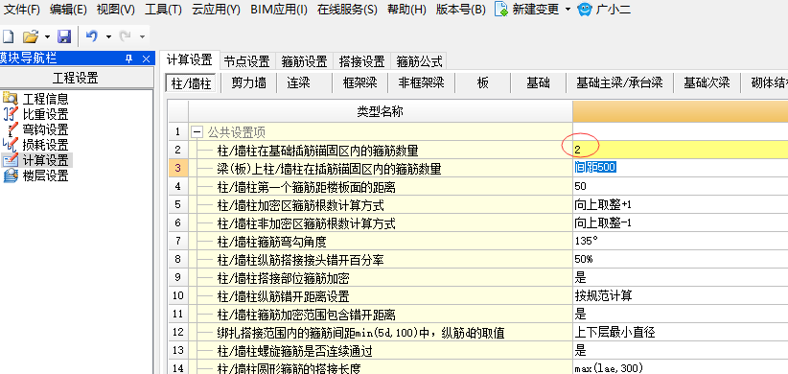
Task: Click the 工程信息 item icon
Action: [10, 99]
